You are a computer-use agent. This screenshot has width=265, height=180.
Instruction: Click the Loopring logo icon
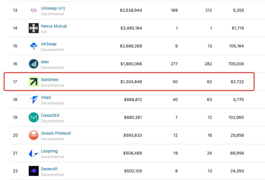pyautogui.click(x=34, y=153)
